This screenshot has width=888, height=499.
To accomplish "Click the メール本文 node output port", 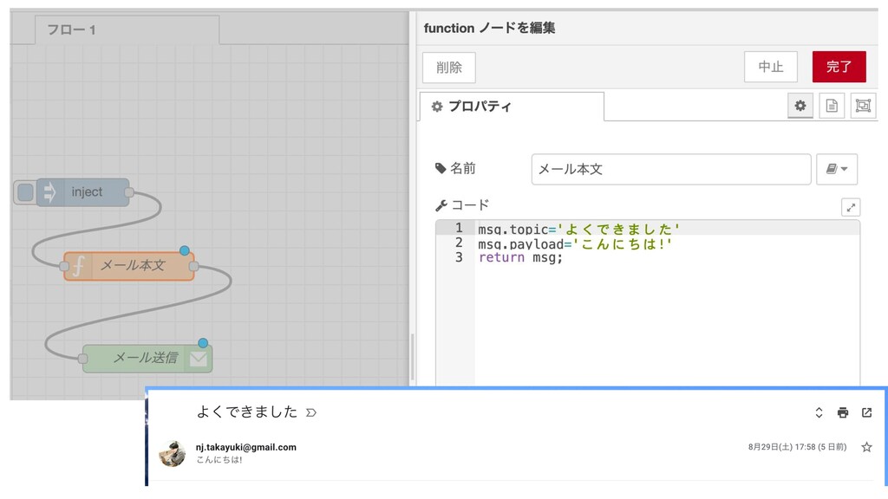I will pyautogui.click(x=193, y=266).
